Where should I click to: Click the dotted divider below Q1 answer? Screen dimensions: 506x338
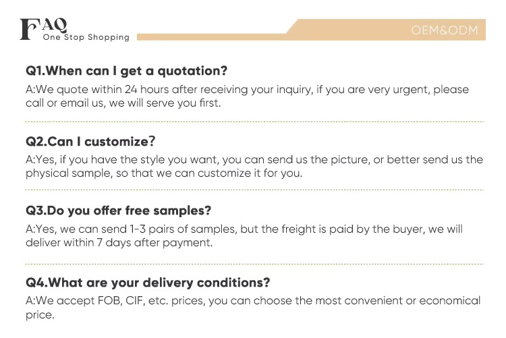[254, 121]
